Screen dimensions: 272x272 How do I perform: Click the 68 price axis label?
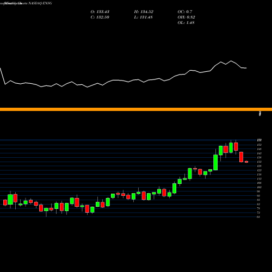click(x=258, y=217)
